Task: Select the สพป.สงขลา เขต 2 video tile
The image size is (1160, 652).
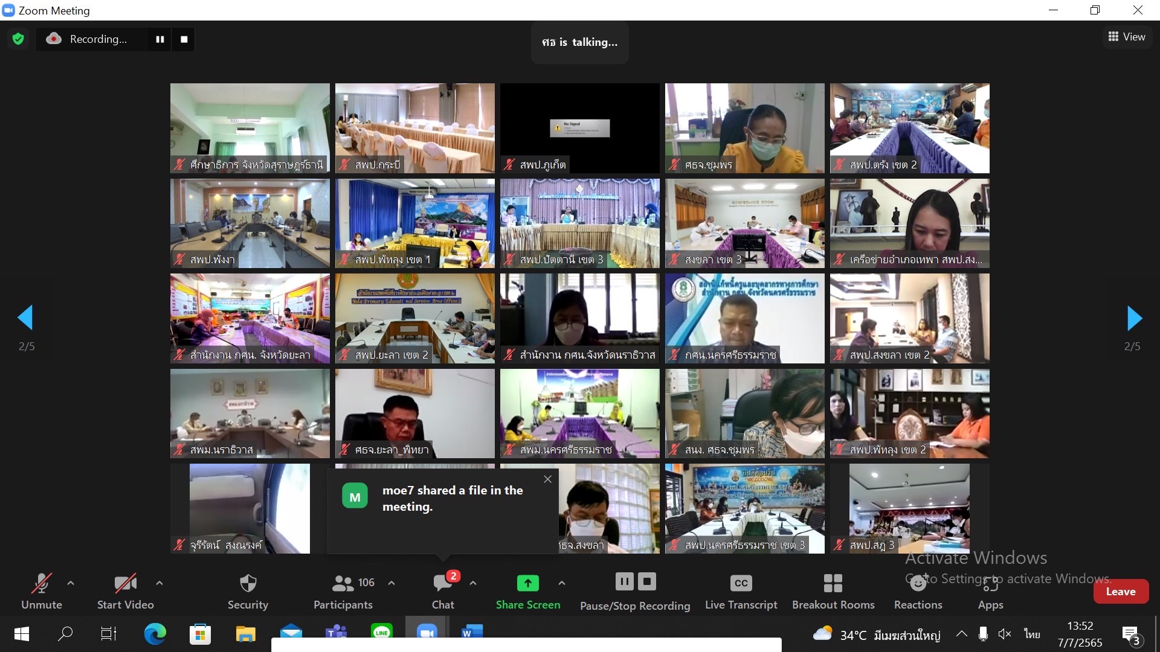Action: (x=909, y=318)
